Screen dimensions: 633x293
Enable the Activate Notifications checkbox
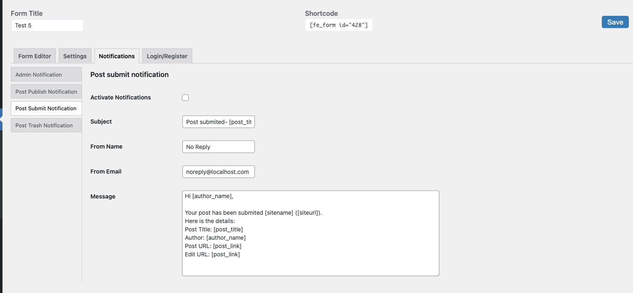pyautogui.click(x=185, y=97)
